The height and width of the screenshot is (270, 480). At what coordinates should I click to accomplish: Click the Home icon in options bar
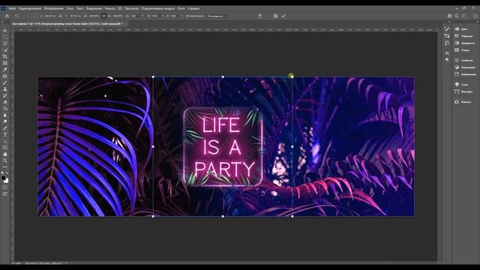click(x=7, y=16)
